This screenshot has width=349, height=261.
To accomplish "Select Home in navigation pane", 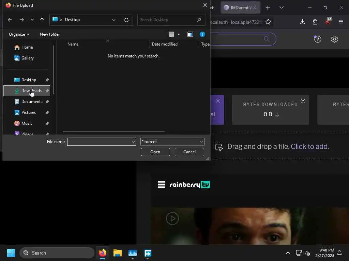I will 27,47.
